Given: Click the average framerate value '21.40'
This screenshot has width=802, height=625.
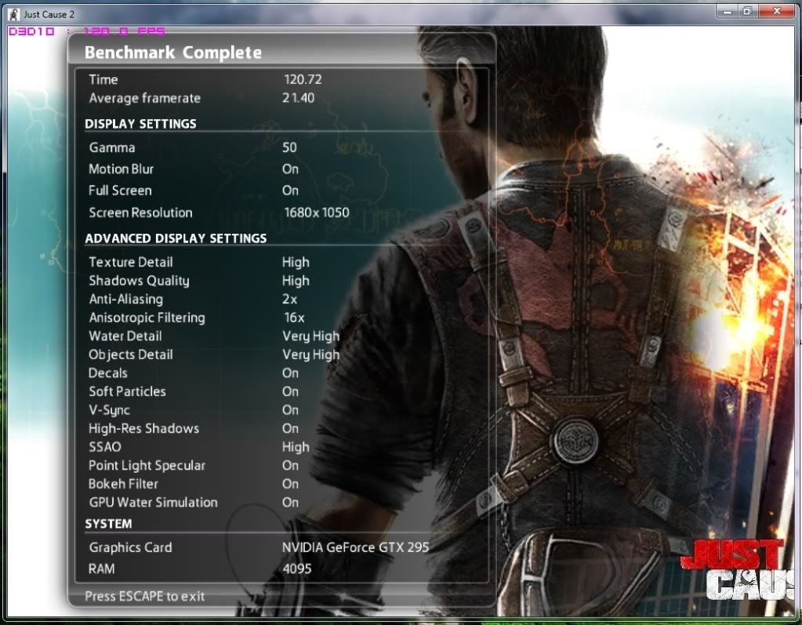Looking at the screenshot, I should point(298,98).
